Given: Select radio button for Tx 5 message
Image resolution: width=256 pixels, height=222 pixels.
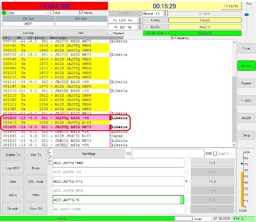Looking at the screenshot, I should pyautogui.click(x=187, y=200).
